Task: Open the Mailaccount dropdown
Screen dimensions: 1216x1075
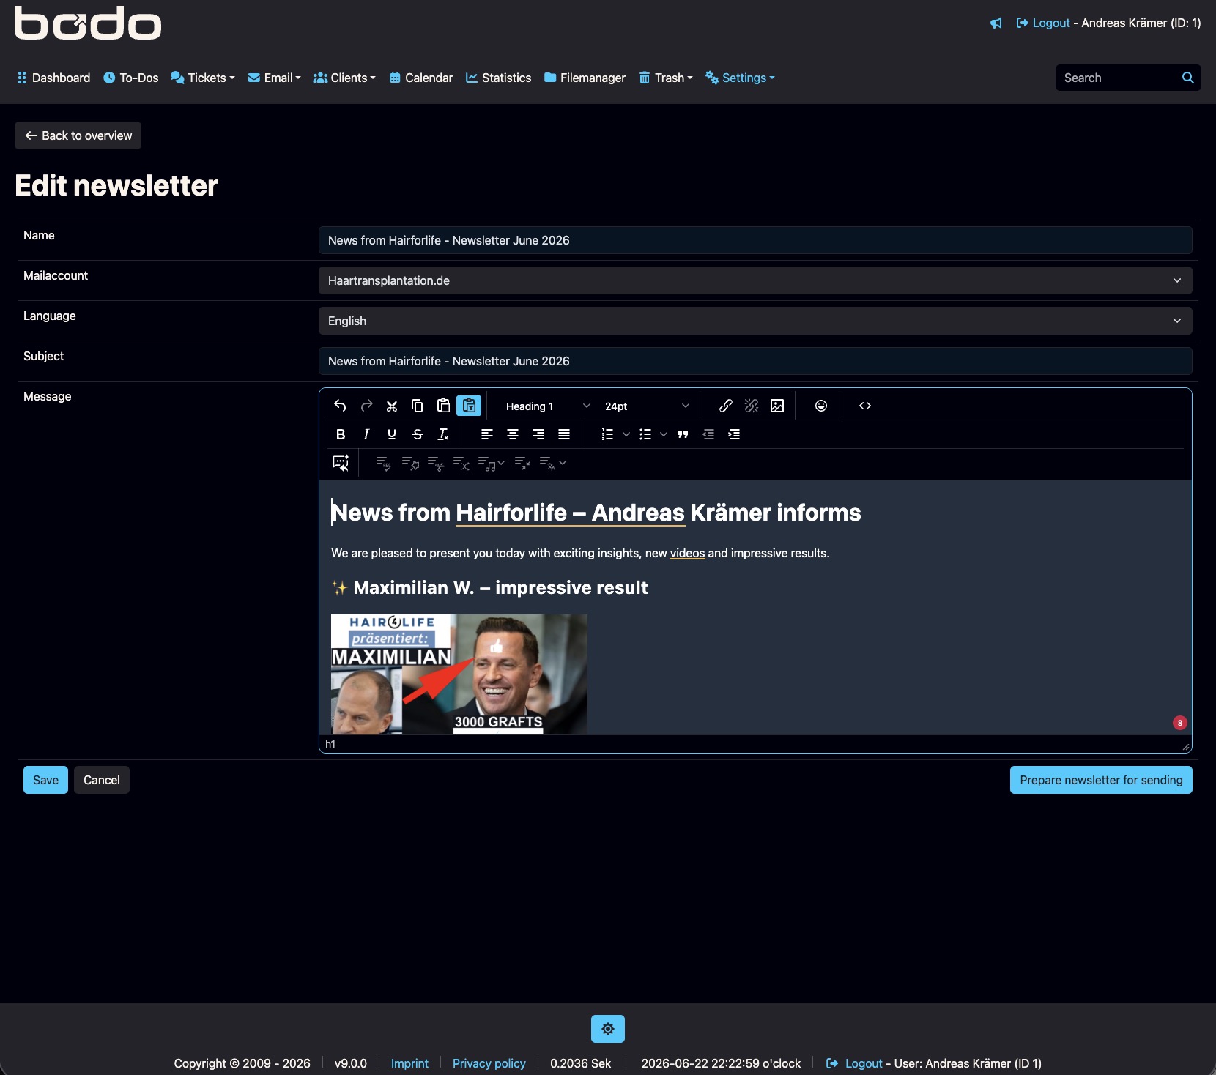Action: [x=755, y=280]
